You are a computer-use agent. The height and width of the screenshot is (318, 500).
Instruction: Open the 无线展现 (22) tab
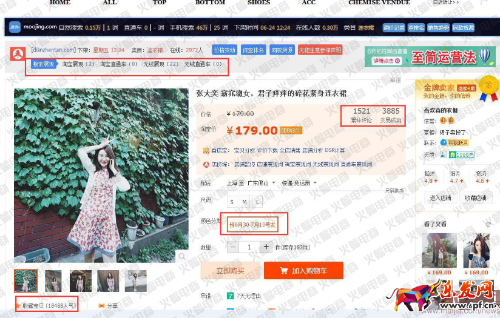pyautogui.click(x=161, y=64)
